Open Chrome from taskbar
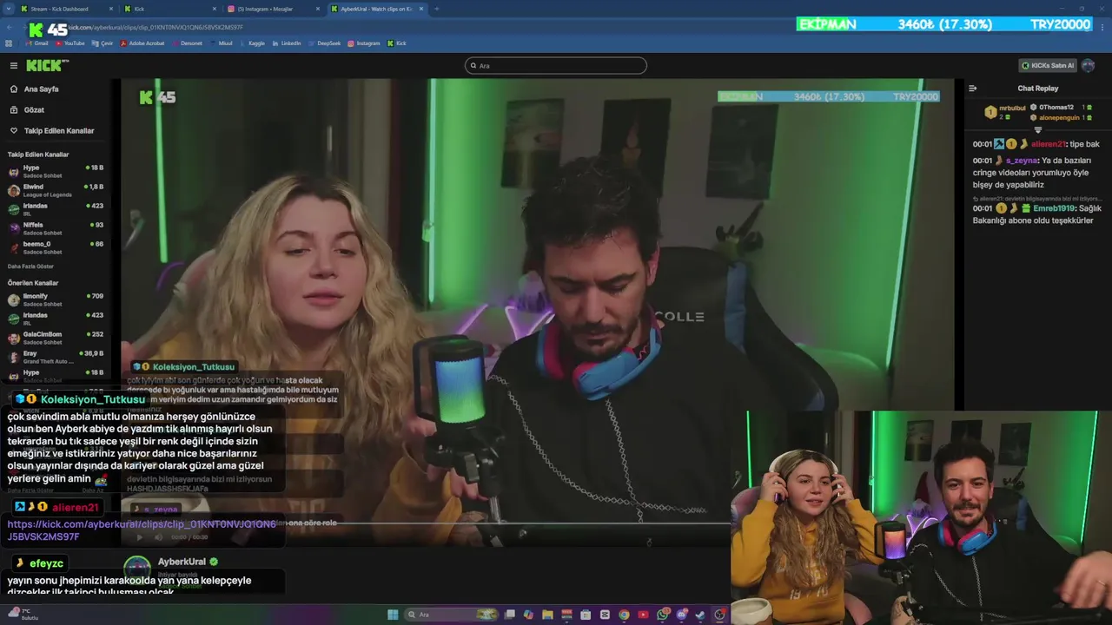This screenshot has height=625, width=1112. tap(624, 615)
